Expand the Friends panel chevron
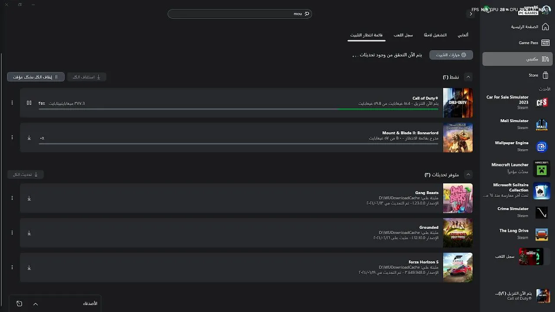This screenshot has height=312, width=555. click(x=36, y=304)
